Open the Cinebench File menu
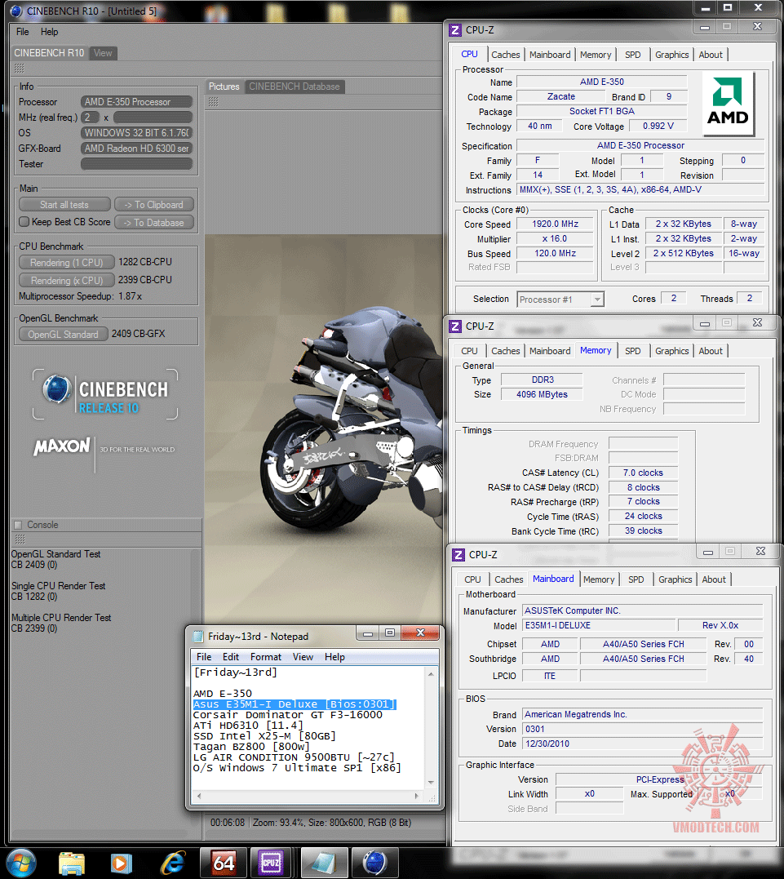 [x=22, y=32]
